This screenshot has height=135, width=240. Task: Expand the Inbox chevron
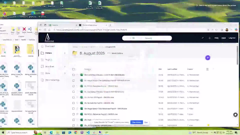[x=65, y=73]
